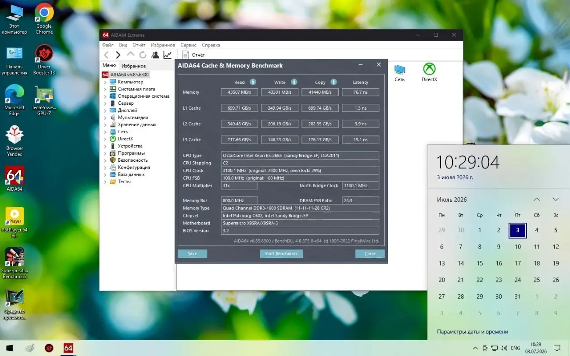This screenshot has height=356, width=570.
Task: Click the Save button in benchmark
Action: coord(192,253)
